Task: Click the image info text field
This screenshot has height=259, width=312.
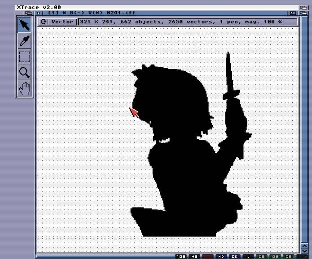Action: 188,22
